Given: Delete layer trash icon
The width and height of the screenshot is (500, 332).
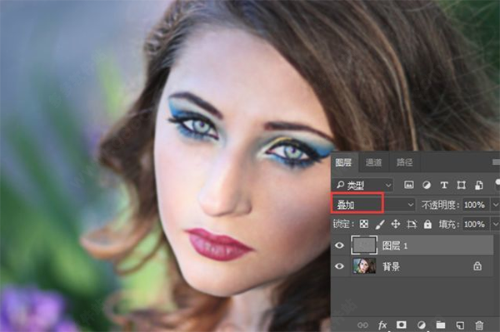Looking at the screenshot, I should click(x=479, y=325).
